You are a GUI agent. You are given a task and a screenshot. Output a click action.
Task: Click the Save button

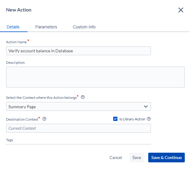pyautogui.click(x=137, y=158)
